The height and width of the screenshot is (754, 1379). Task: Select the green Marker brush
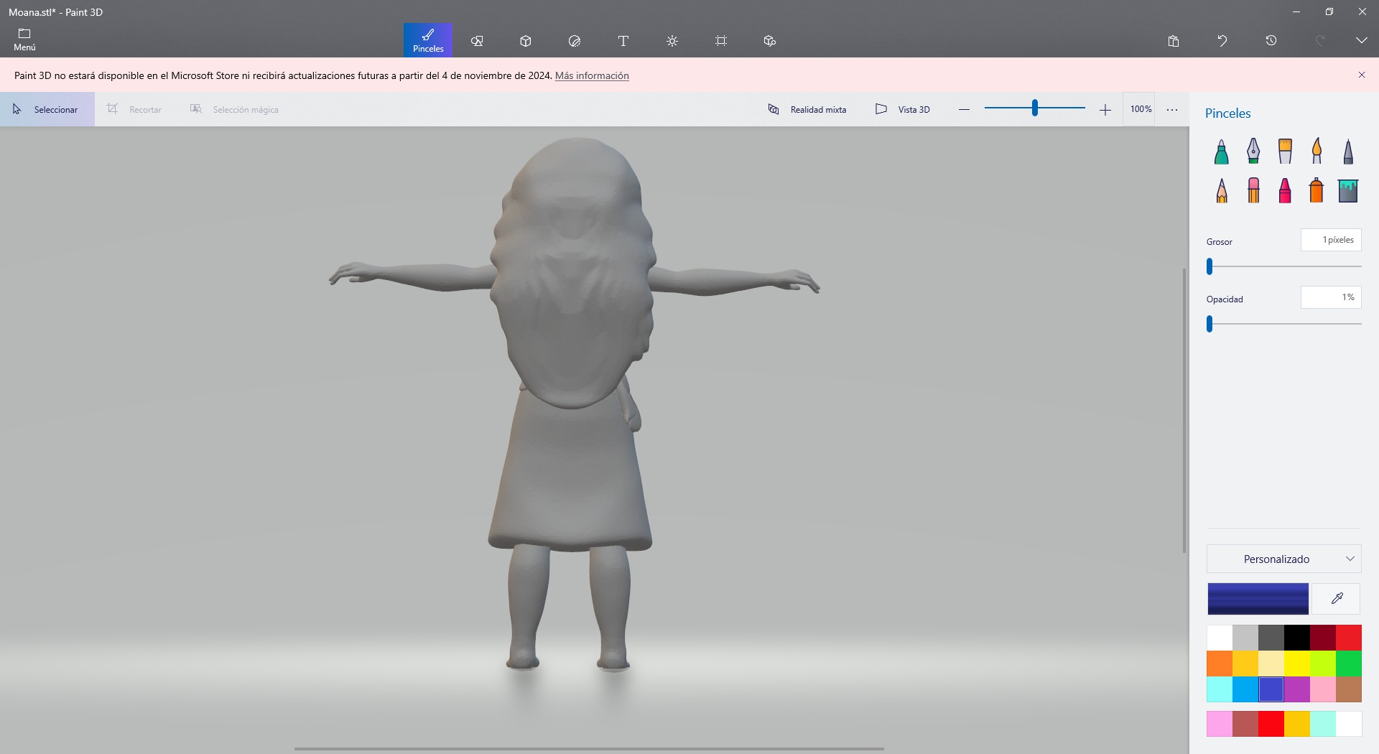coord(1222,151)
